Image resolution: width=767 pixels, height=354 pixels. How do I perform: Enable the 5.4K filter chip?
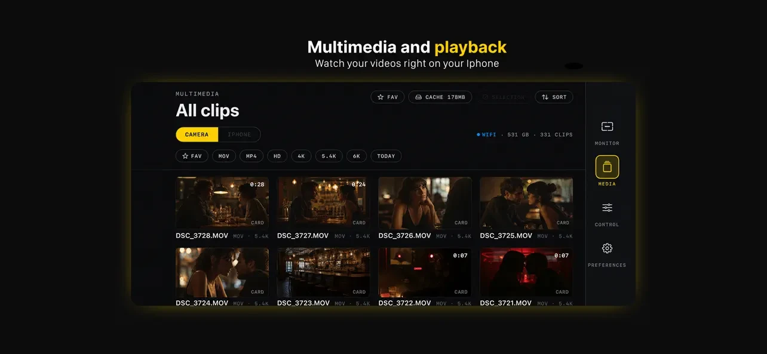pos(329,156)
